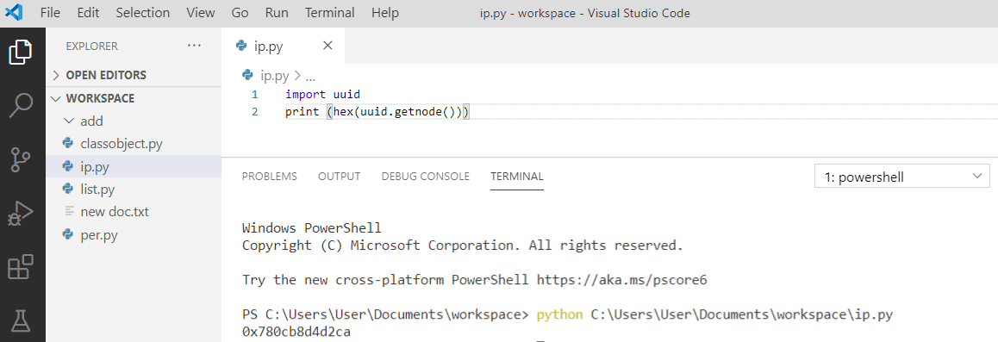Follow the https://aka.ms/pscore6 link in terminal
This screenshot has width=998, height=342.
point(622,280)
